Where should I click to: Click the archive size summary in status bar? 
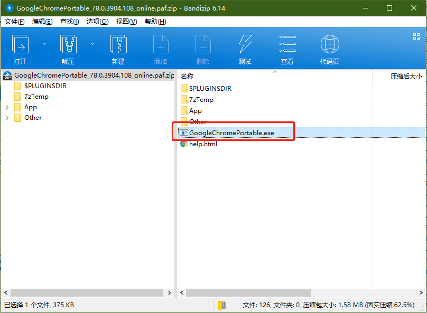click(x=328, y=305)
